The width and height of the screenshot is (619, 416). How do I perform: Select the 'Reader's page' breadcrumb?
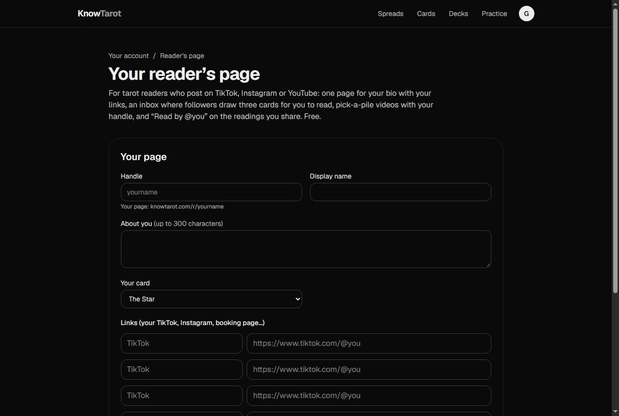182,56
